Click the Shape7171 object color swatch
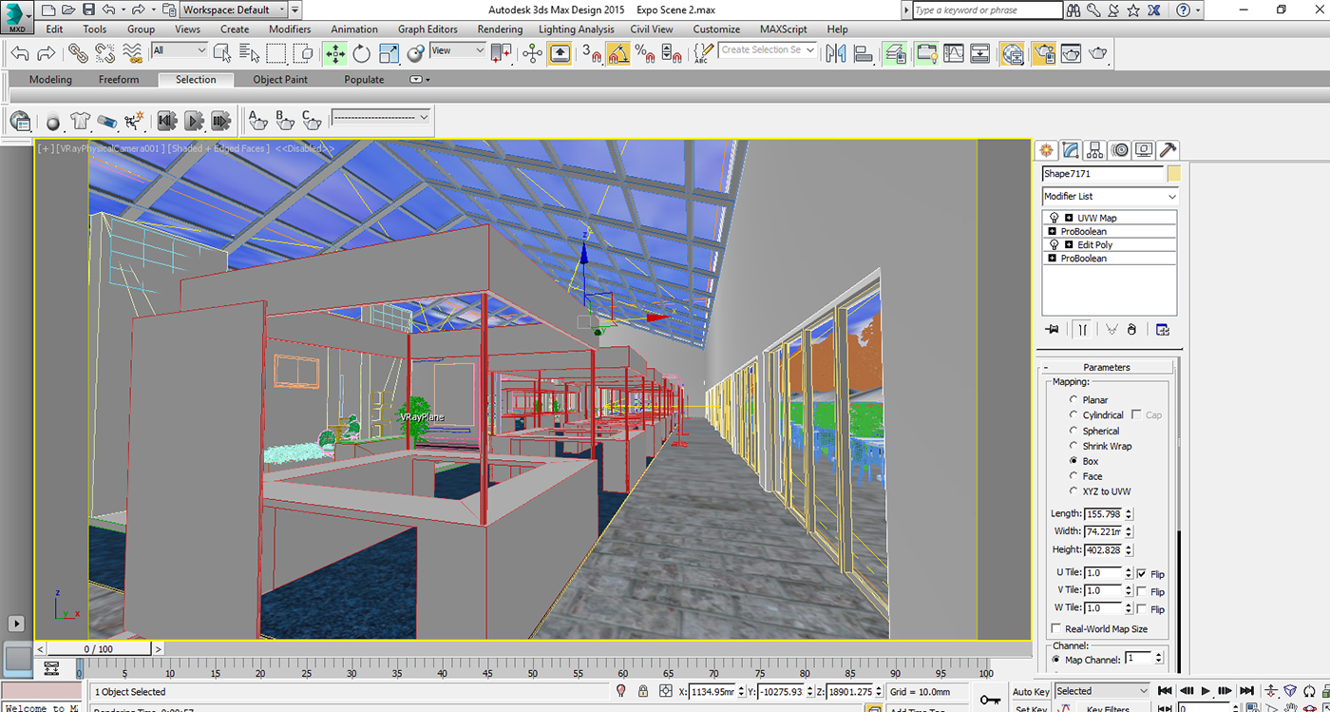Image resolution: width=1330 pixels, height=712 pixels. [1174, 174]
